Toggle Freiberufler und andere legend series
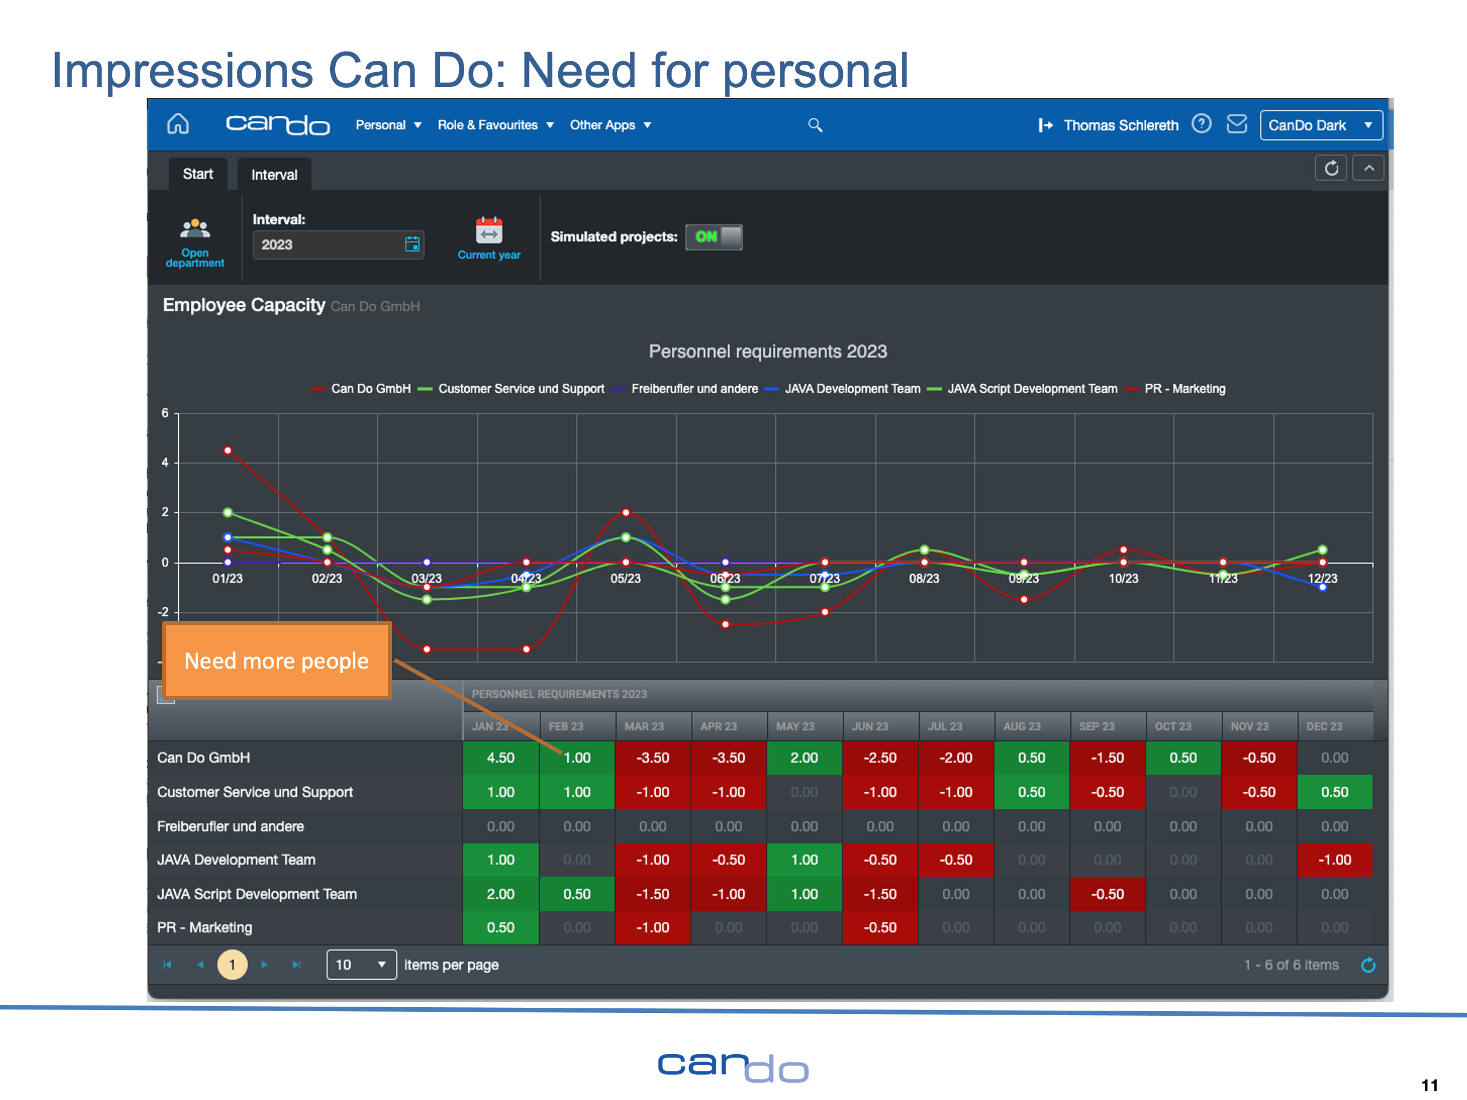 point(685,389)
